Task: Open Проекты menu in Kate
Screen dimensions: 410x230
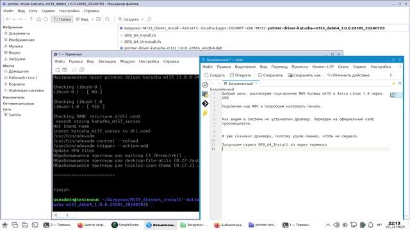Action: tap(300, 66)
